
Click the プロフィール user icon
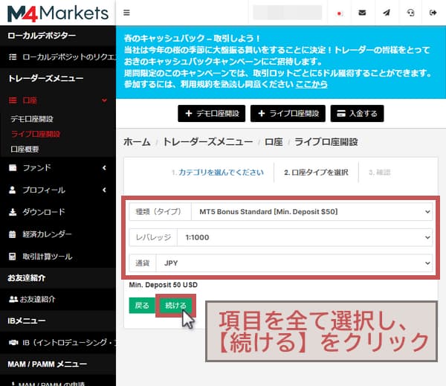click(12, 190)
